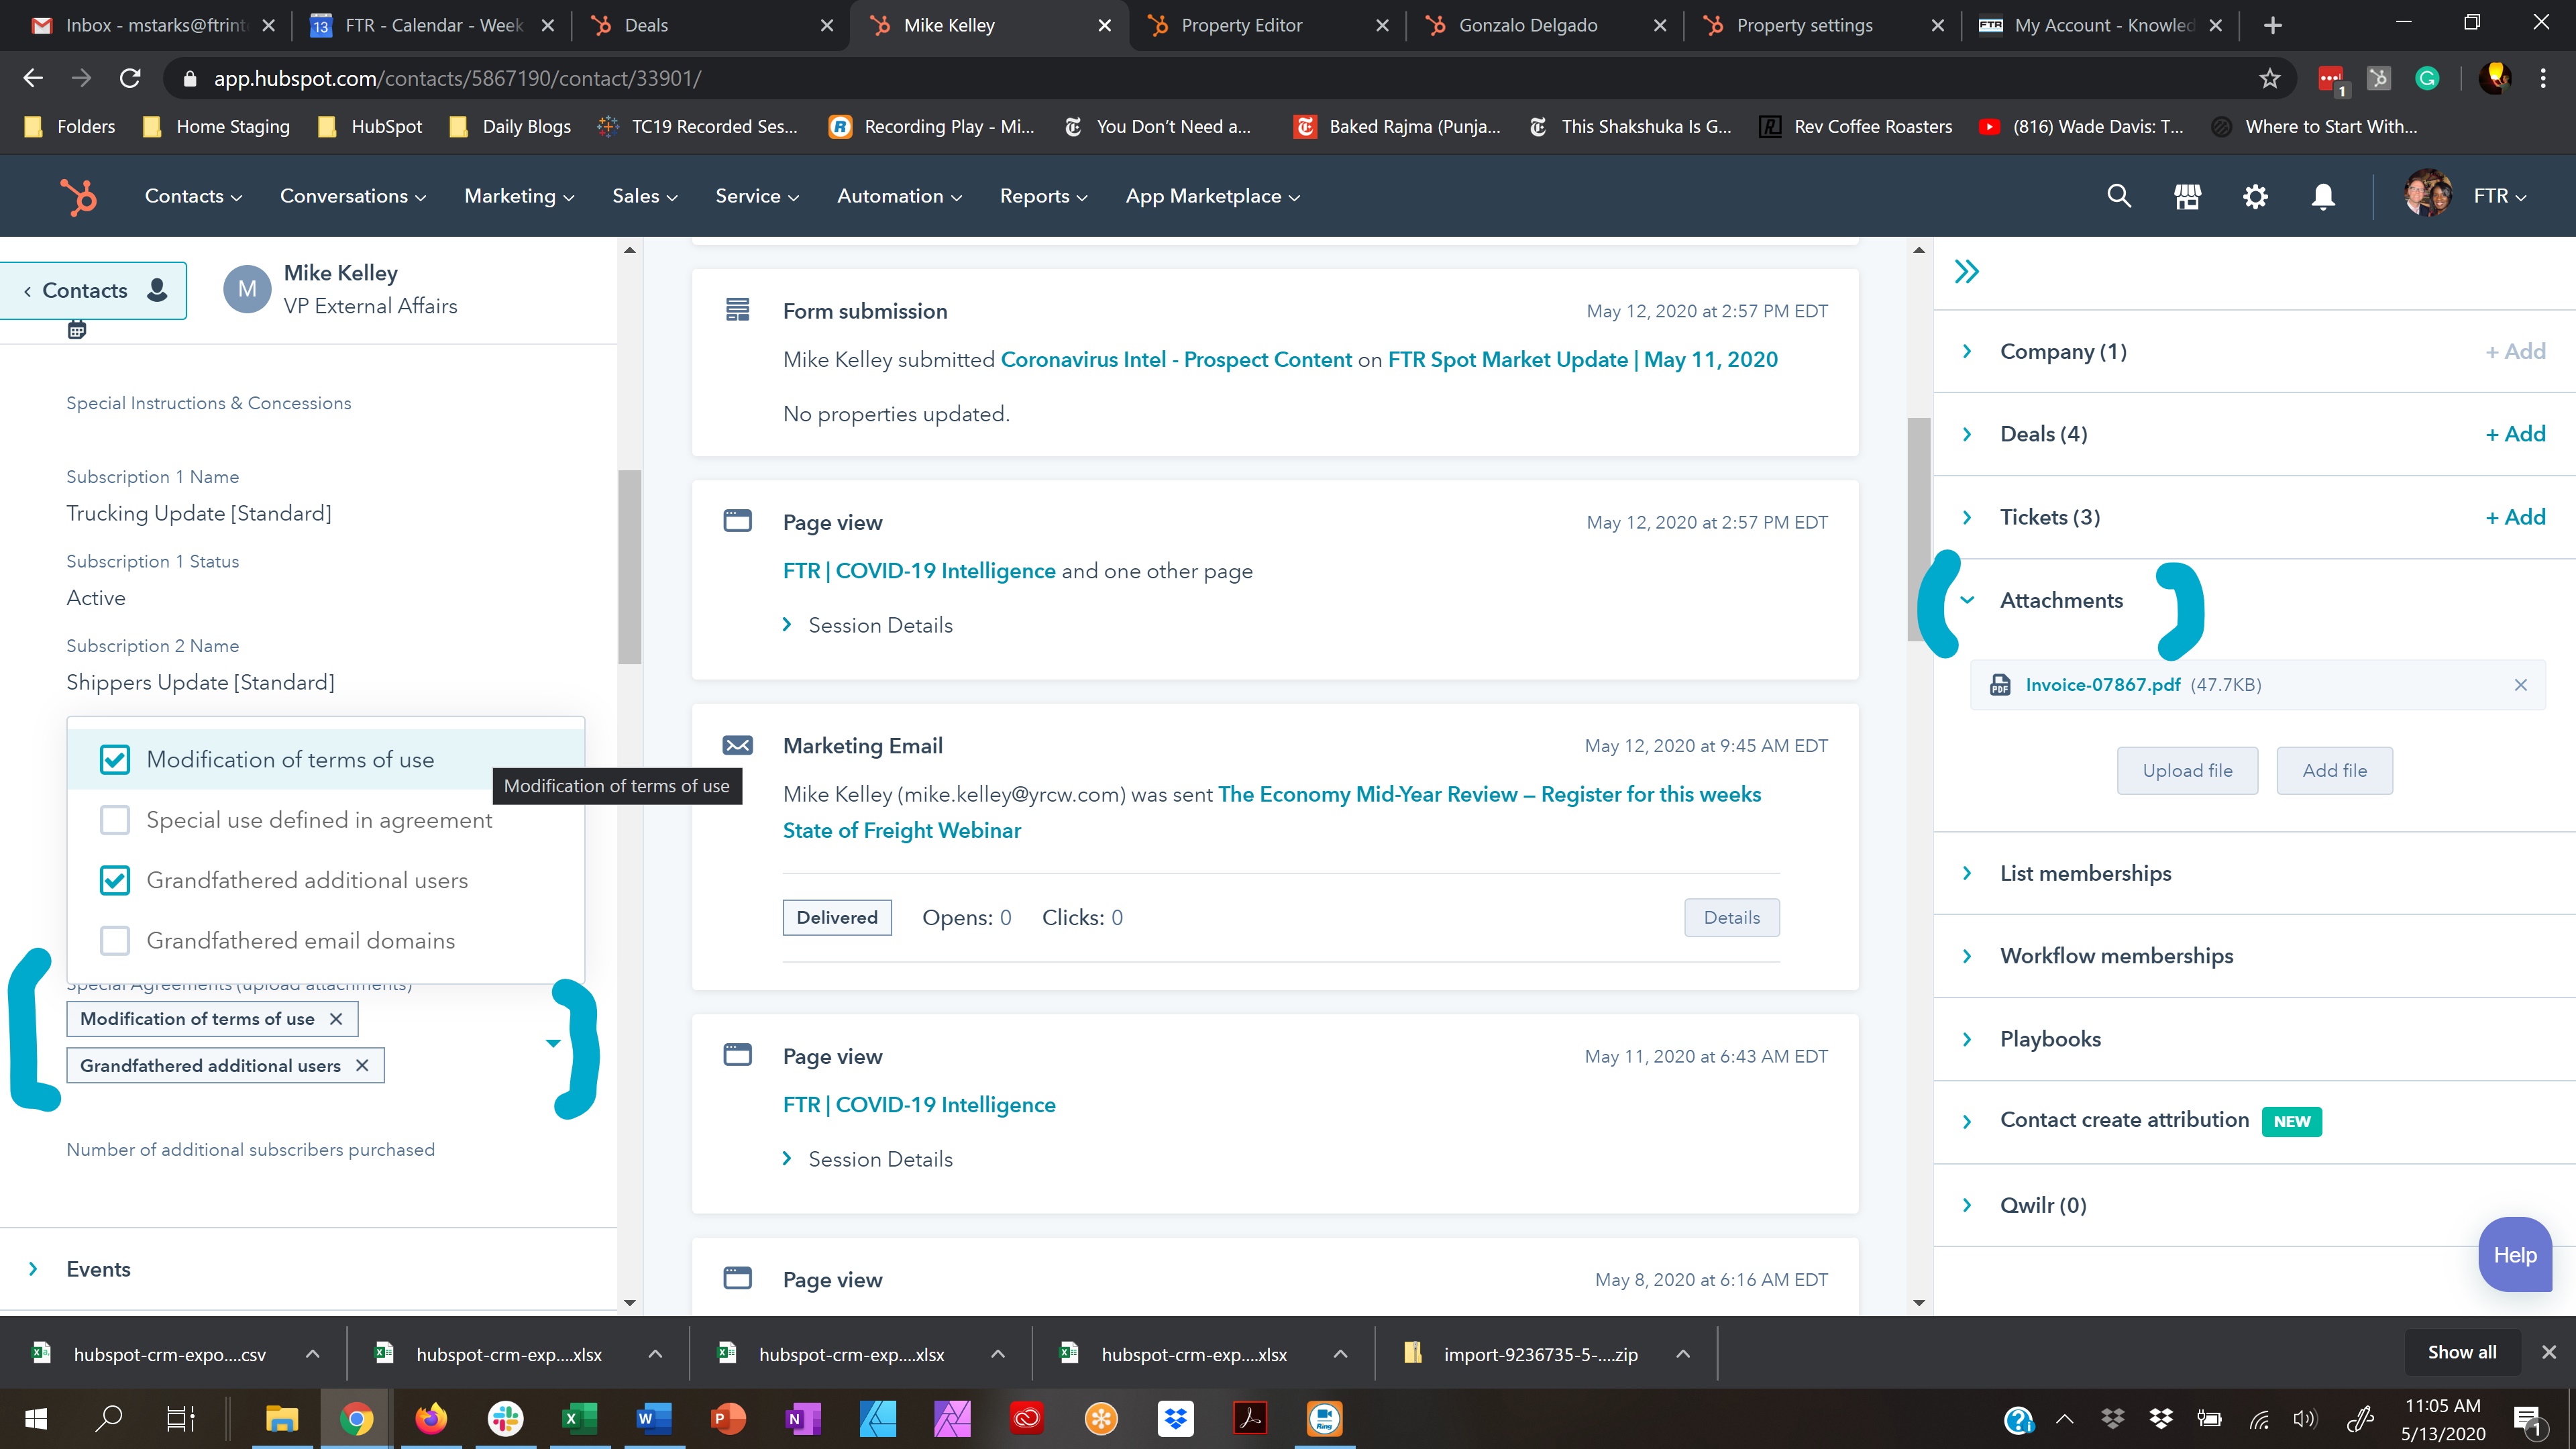Click the calendar icon under Contacts button

pos(77,330)
